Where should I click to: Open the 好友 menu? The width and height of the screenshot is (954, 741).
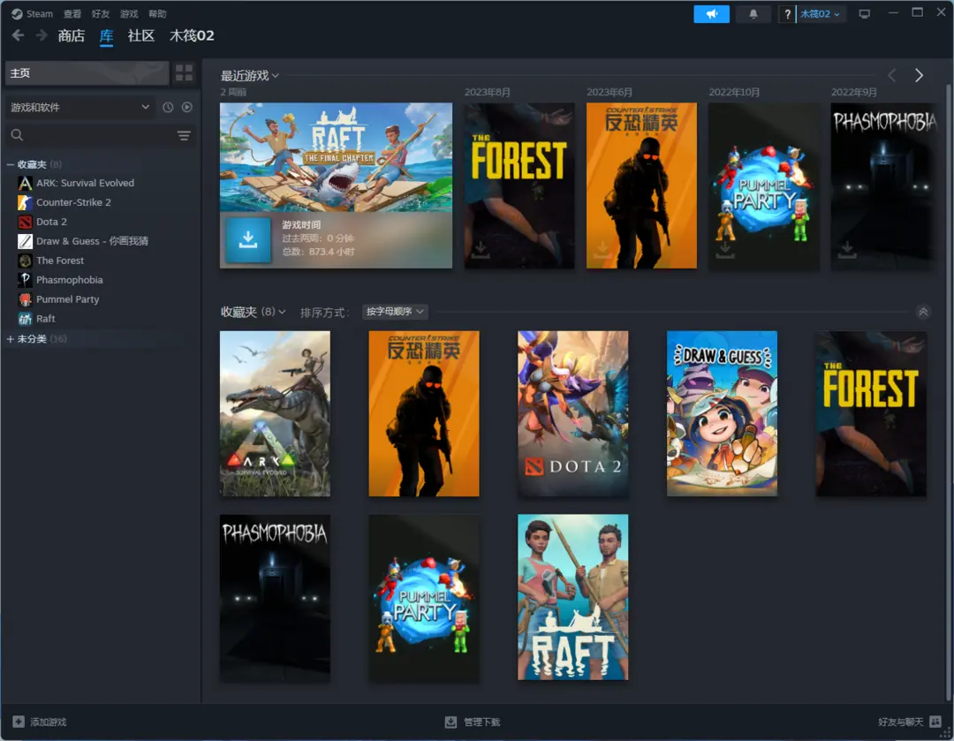pyautogui.click(x=101, y=14)
